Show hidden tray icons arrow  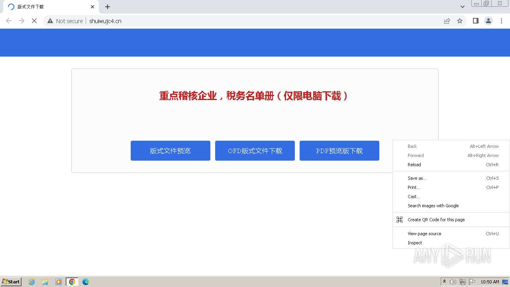(x=444, y=282)
